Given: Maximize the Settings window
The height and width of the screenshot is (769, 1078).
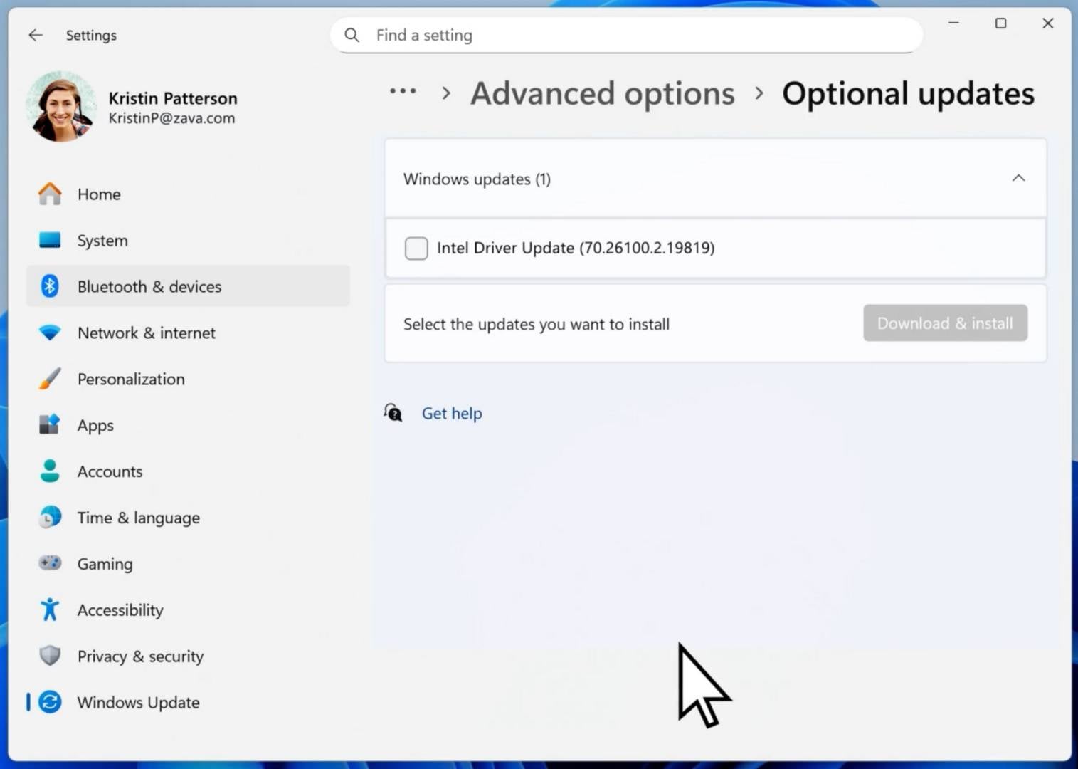Looking at the screenshot, I should [1000, 23].
